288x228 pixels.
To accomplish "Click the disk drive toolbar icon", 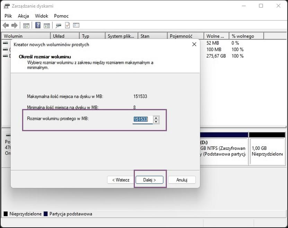I will click(59, 25).
